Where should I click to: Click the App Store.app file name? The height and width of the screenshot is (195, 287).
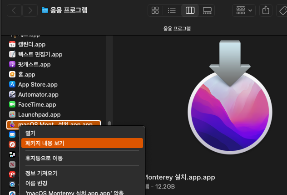click(x=38, y=84)
